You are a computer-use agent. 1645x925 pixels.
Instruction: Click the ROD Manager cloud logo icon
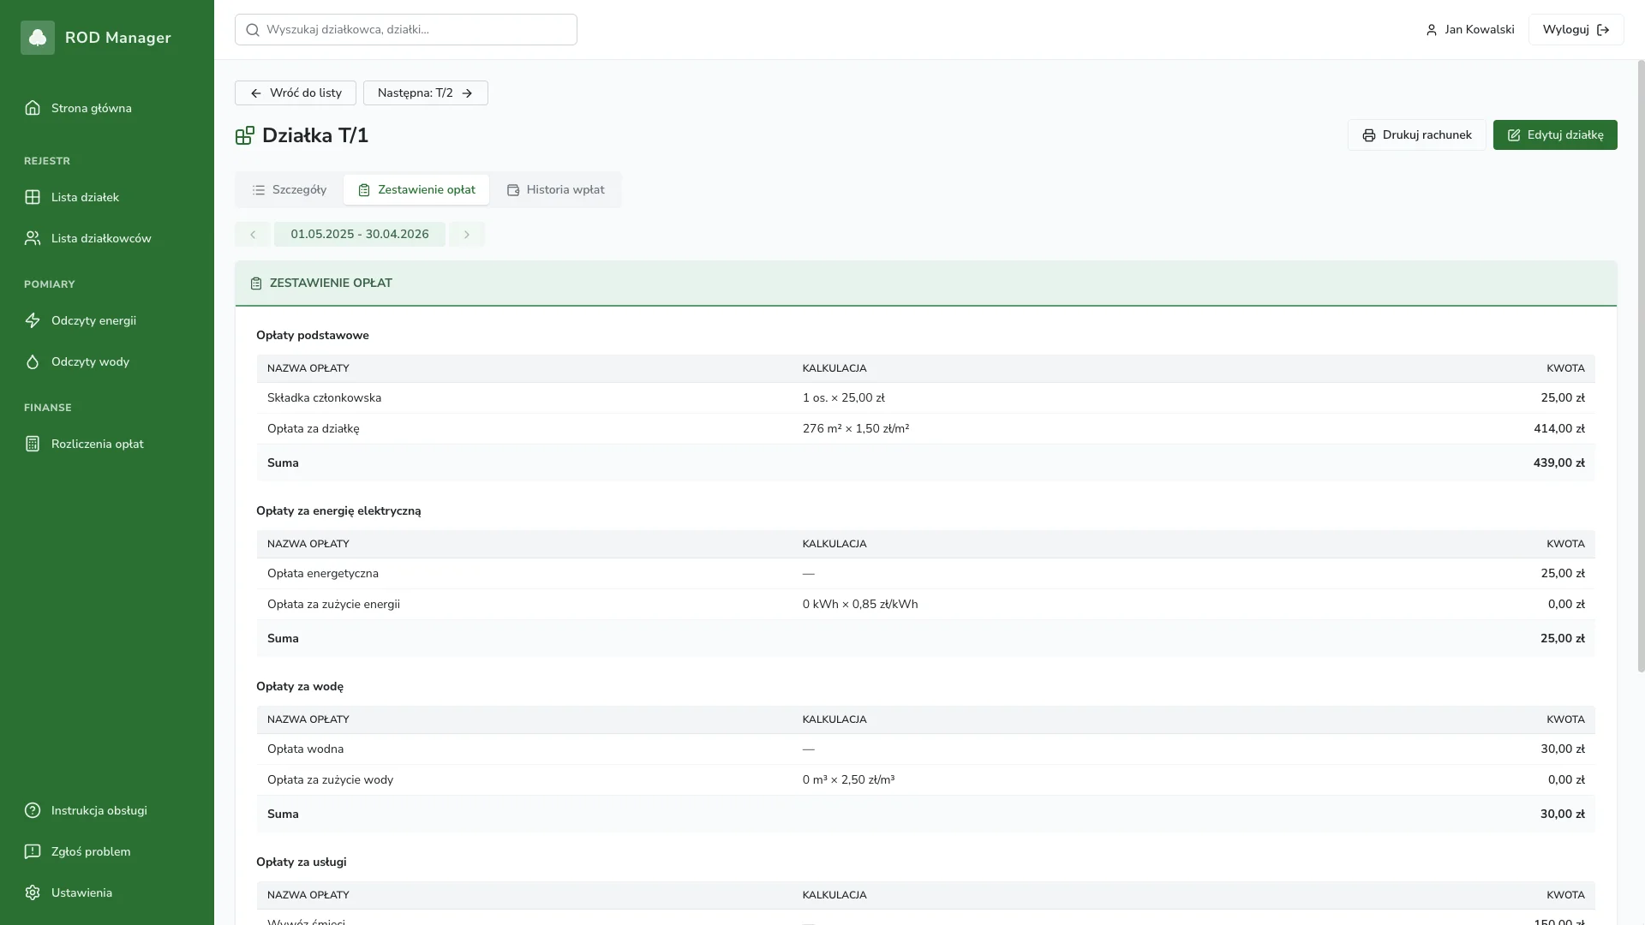38,38
